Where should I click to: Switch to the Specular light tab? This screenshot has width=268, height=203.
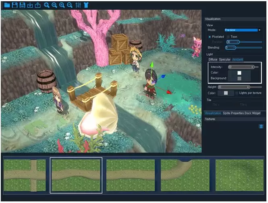pos(225,60)
